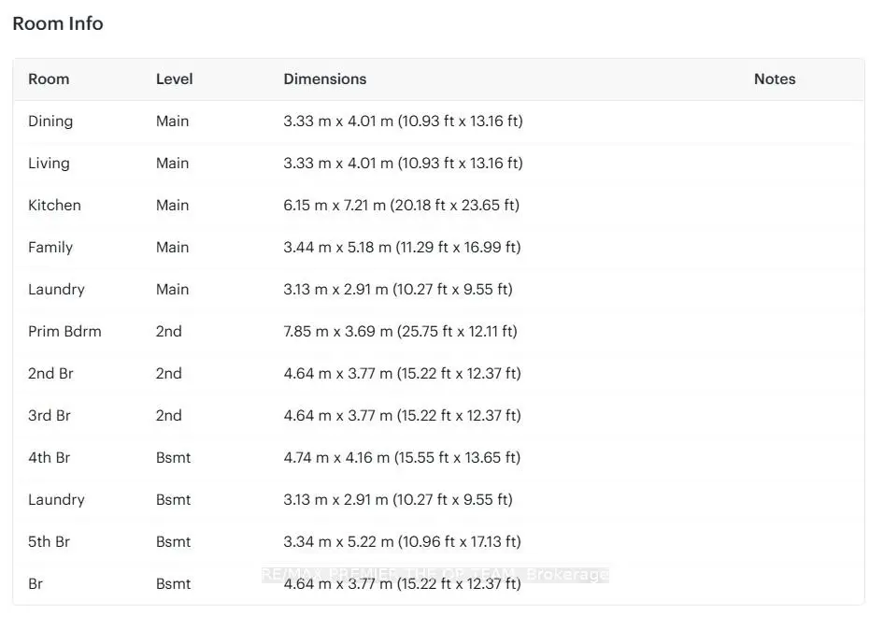Viewport: 869px width, 630px height.
Task: Select the 5th Br row label
Action: (x=50, y=542)
